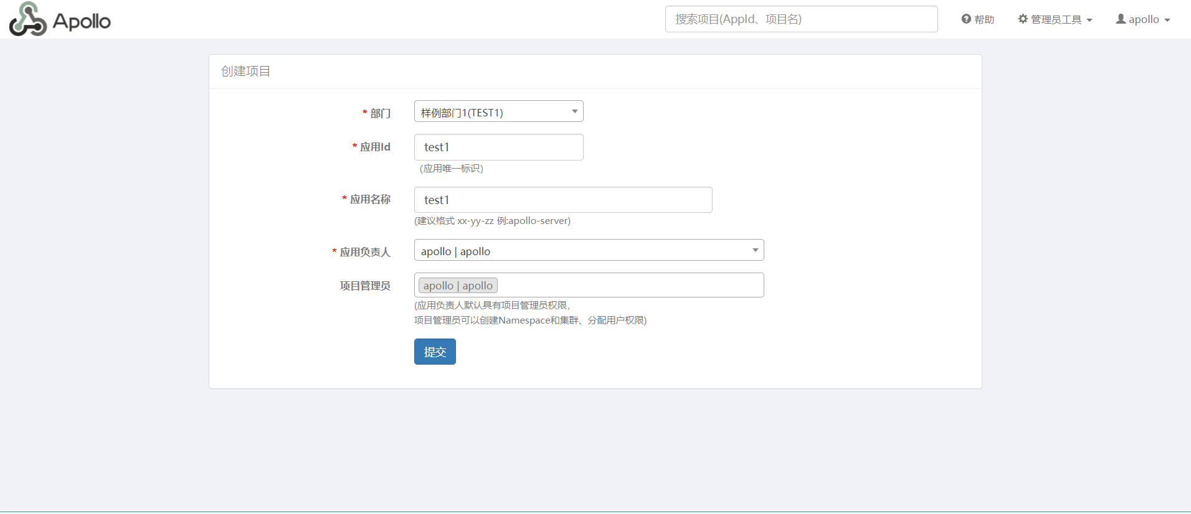1191x514 pixels.
Task: Click the 项目管理员 multi-select field
Action: tap(589, 285)
